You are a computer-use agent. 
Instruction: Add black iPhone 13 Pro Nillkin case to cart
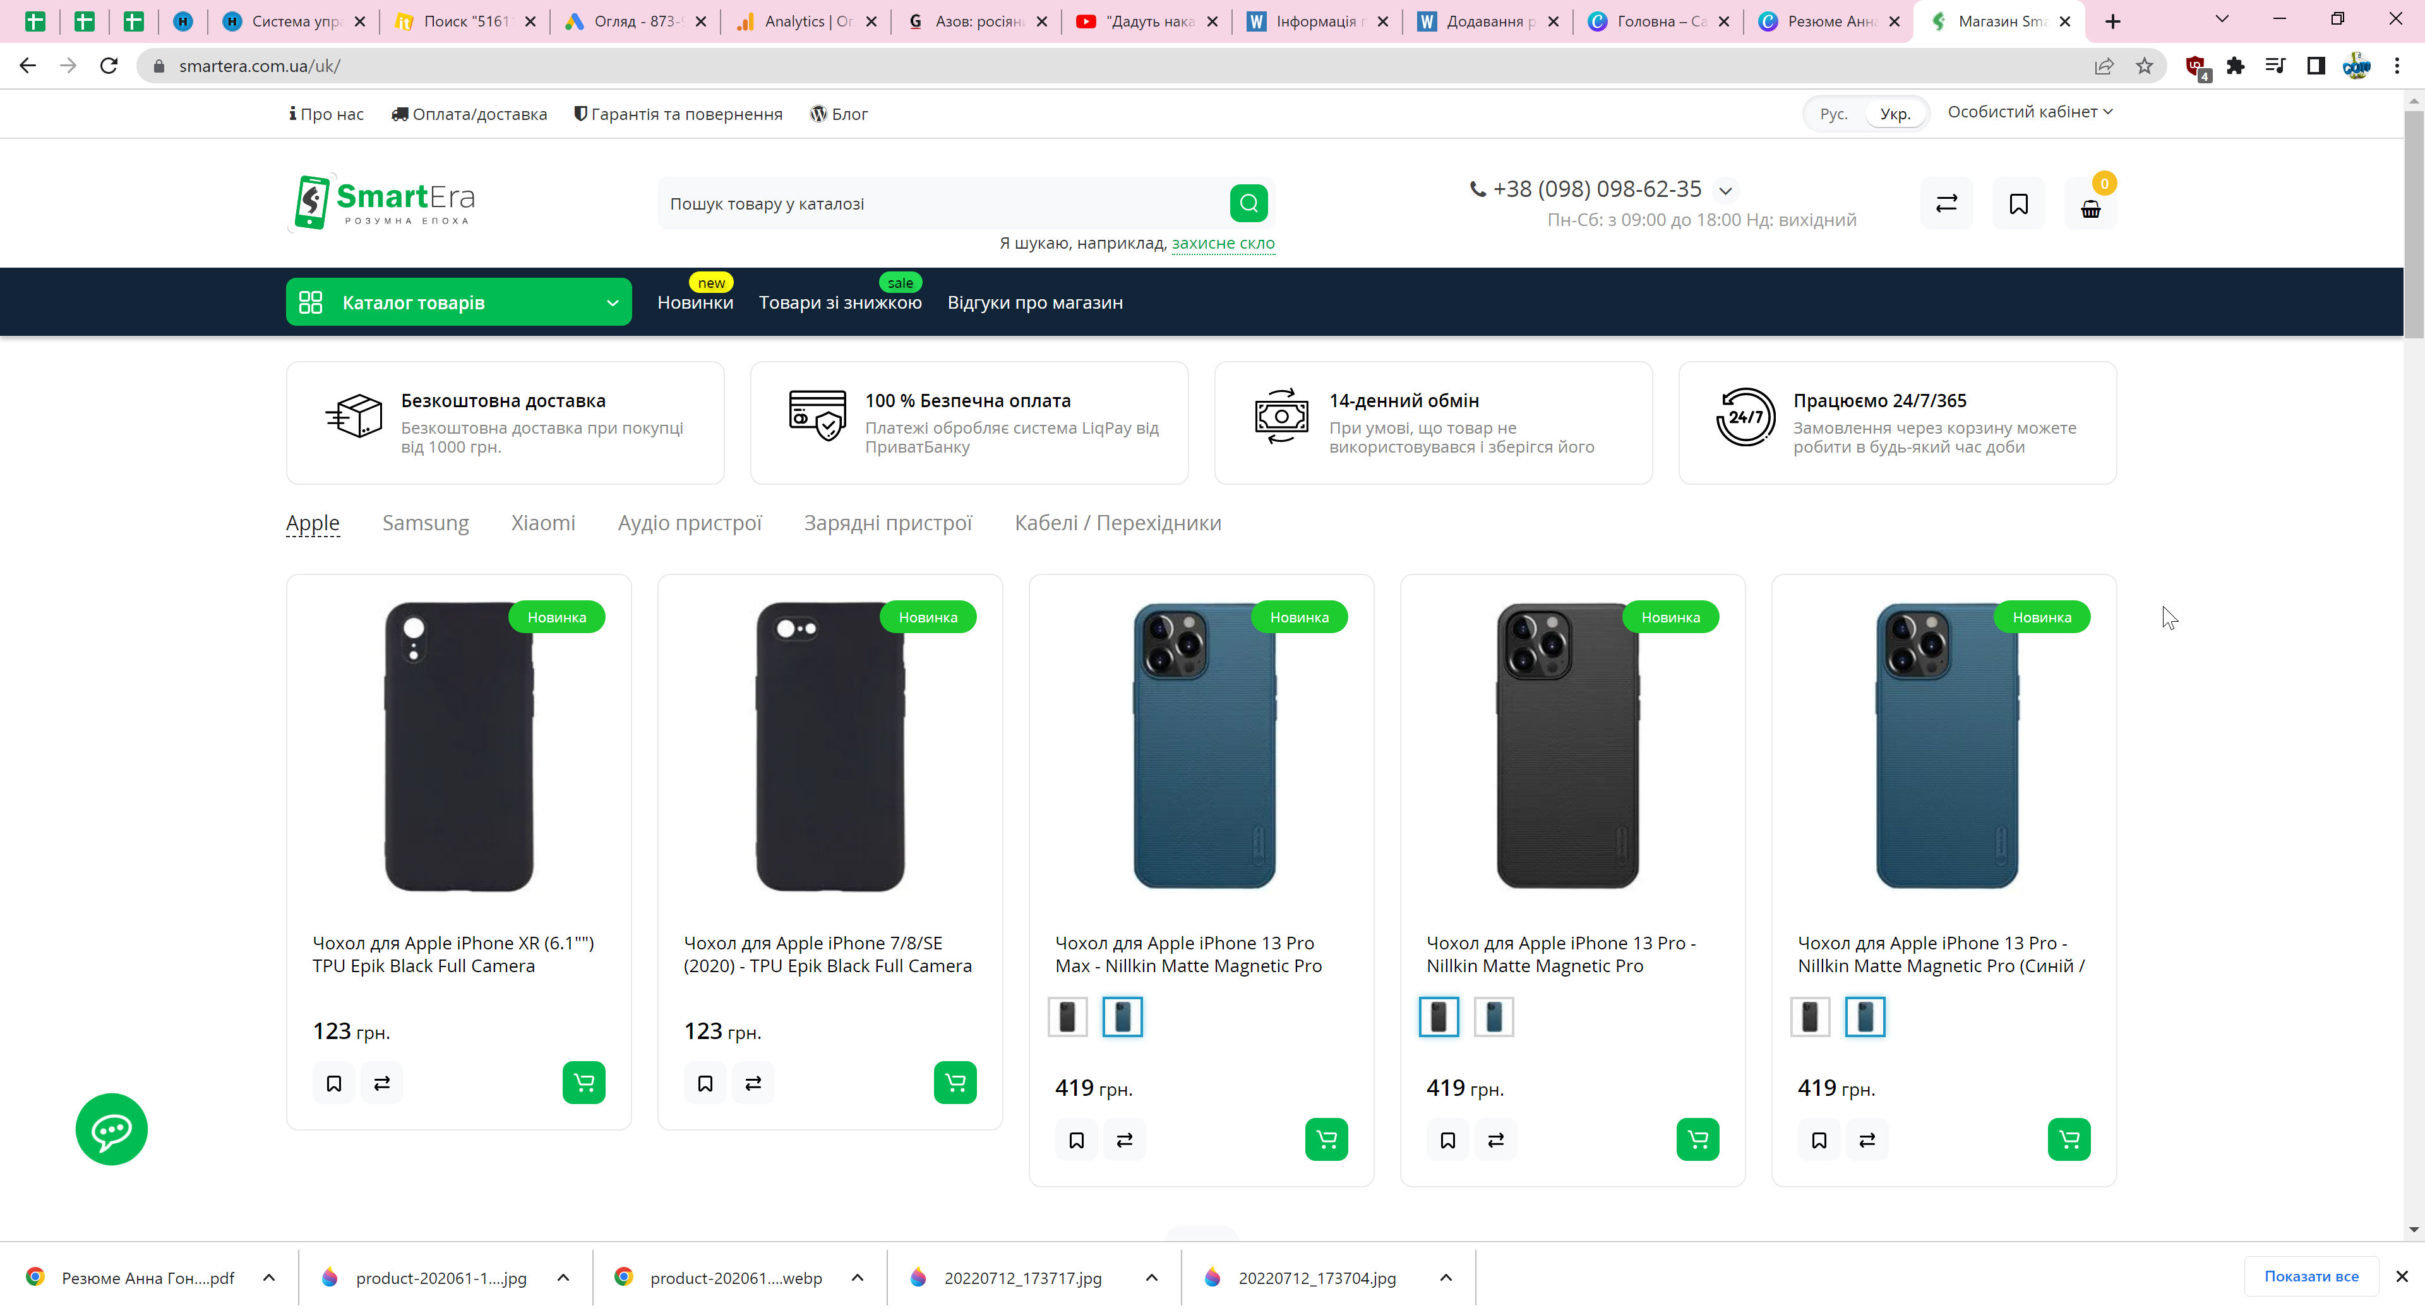(1697, 1139)
